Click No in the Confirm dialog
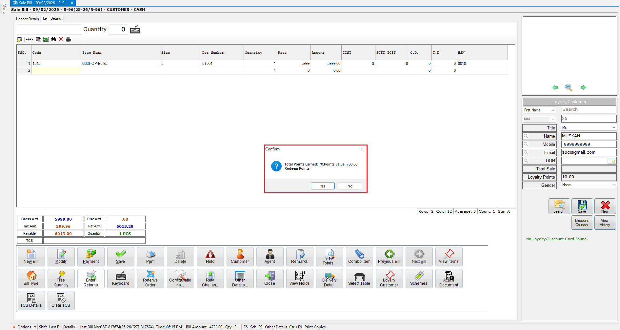 (350, 186)
